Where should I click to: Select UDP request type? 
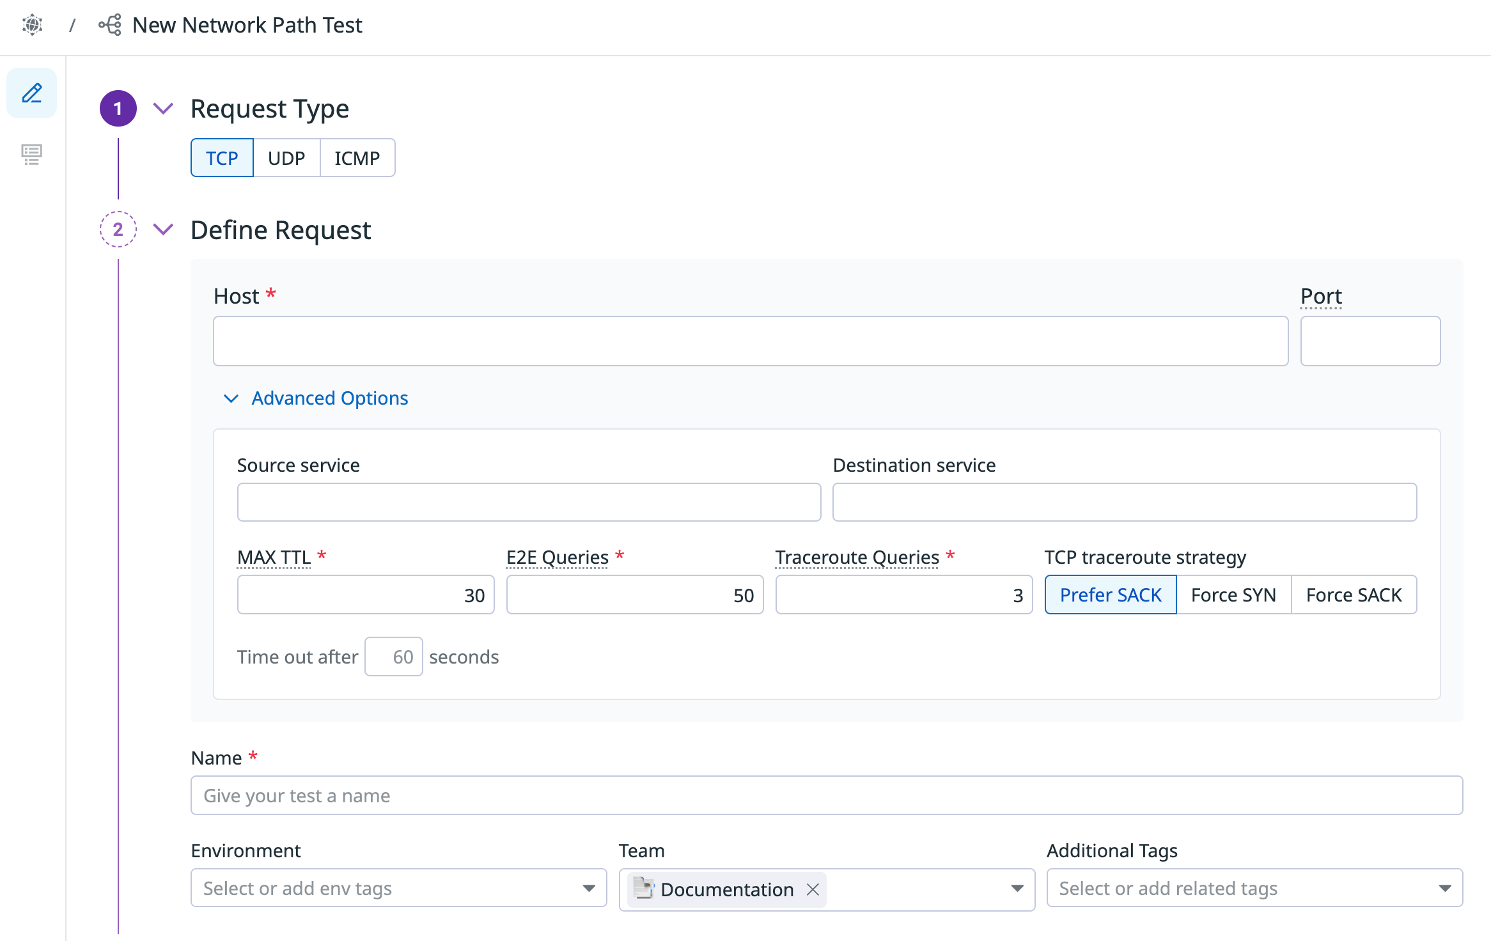(x=286, y=158)
